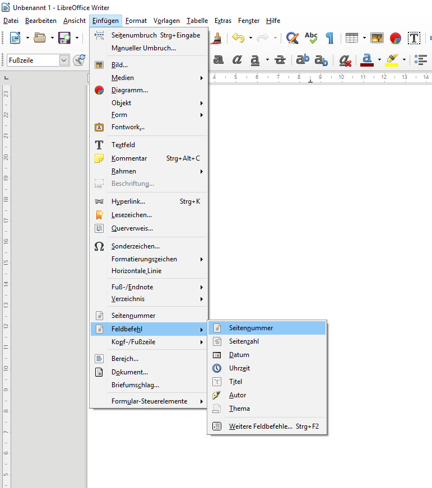Open the highlighting color dropdown arrow
Image resolution: width=432 pixels, height=488 pixels.
[404, 59]
